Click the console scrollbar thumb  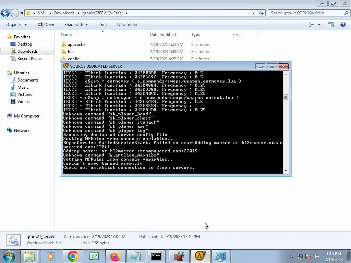(286, 98)
